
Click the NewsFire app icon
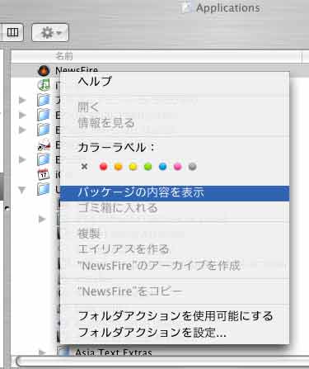coord(44,70)
